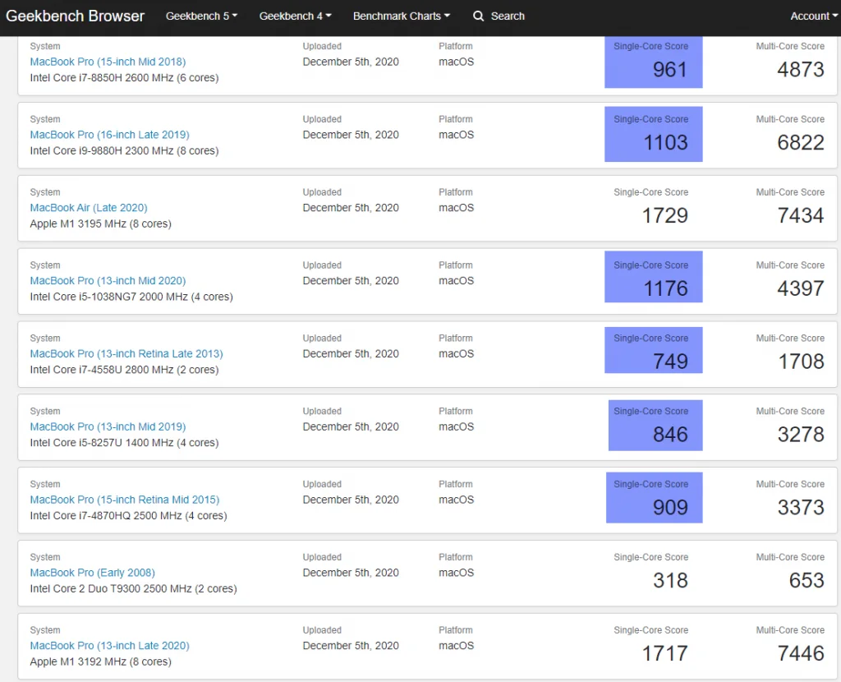Click macOS platform of MacBook Pro (Early 2008)
The image size is (841, 682).
pos(457,573)
